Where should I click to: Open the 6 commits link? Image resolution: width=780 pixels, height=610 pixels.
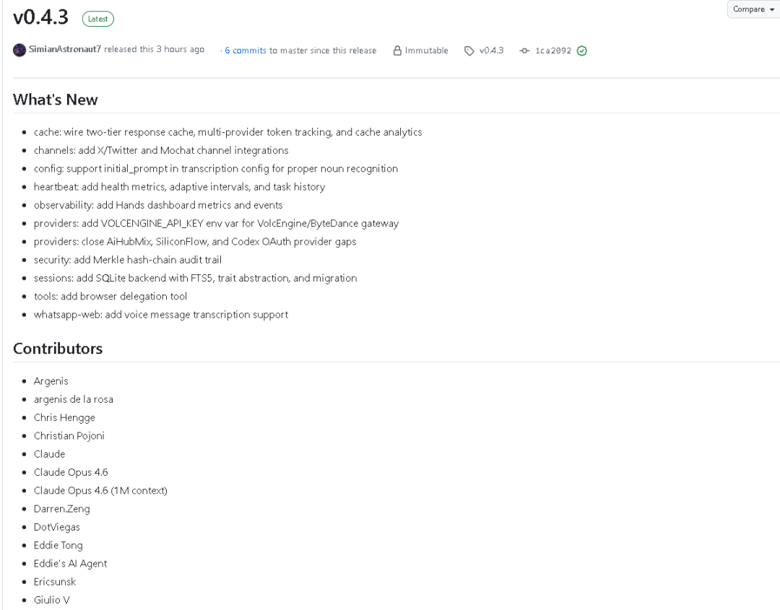point(246,51)
